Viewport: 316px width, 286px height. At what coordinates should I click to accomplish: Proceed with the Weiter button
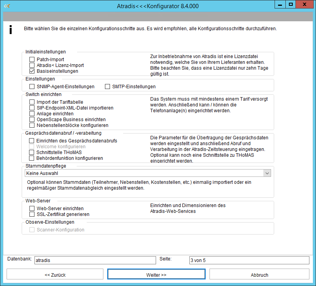(x=156, y=274)
